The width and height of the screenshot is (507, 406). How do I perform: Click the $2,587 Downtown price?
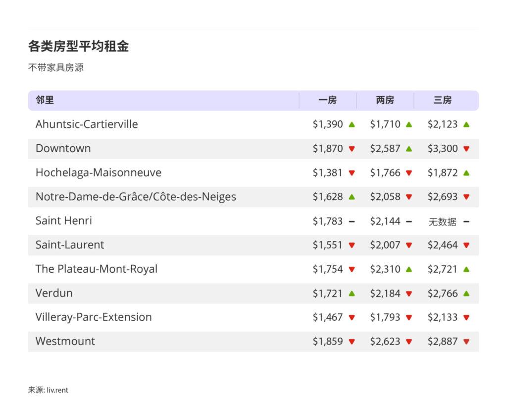pos(385,149)
